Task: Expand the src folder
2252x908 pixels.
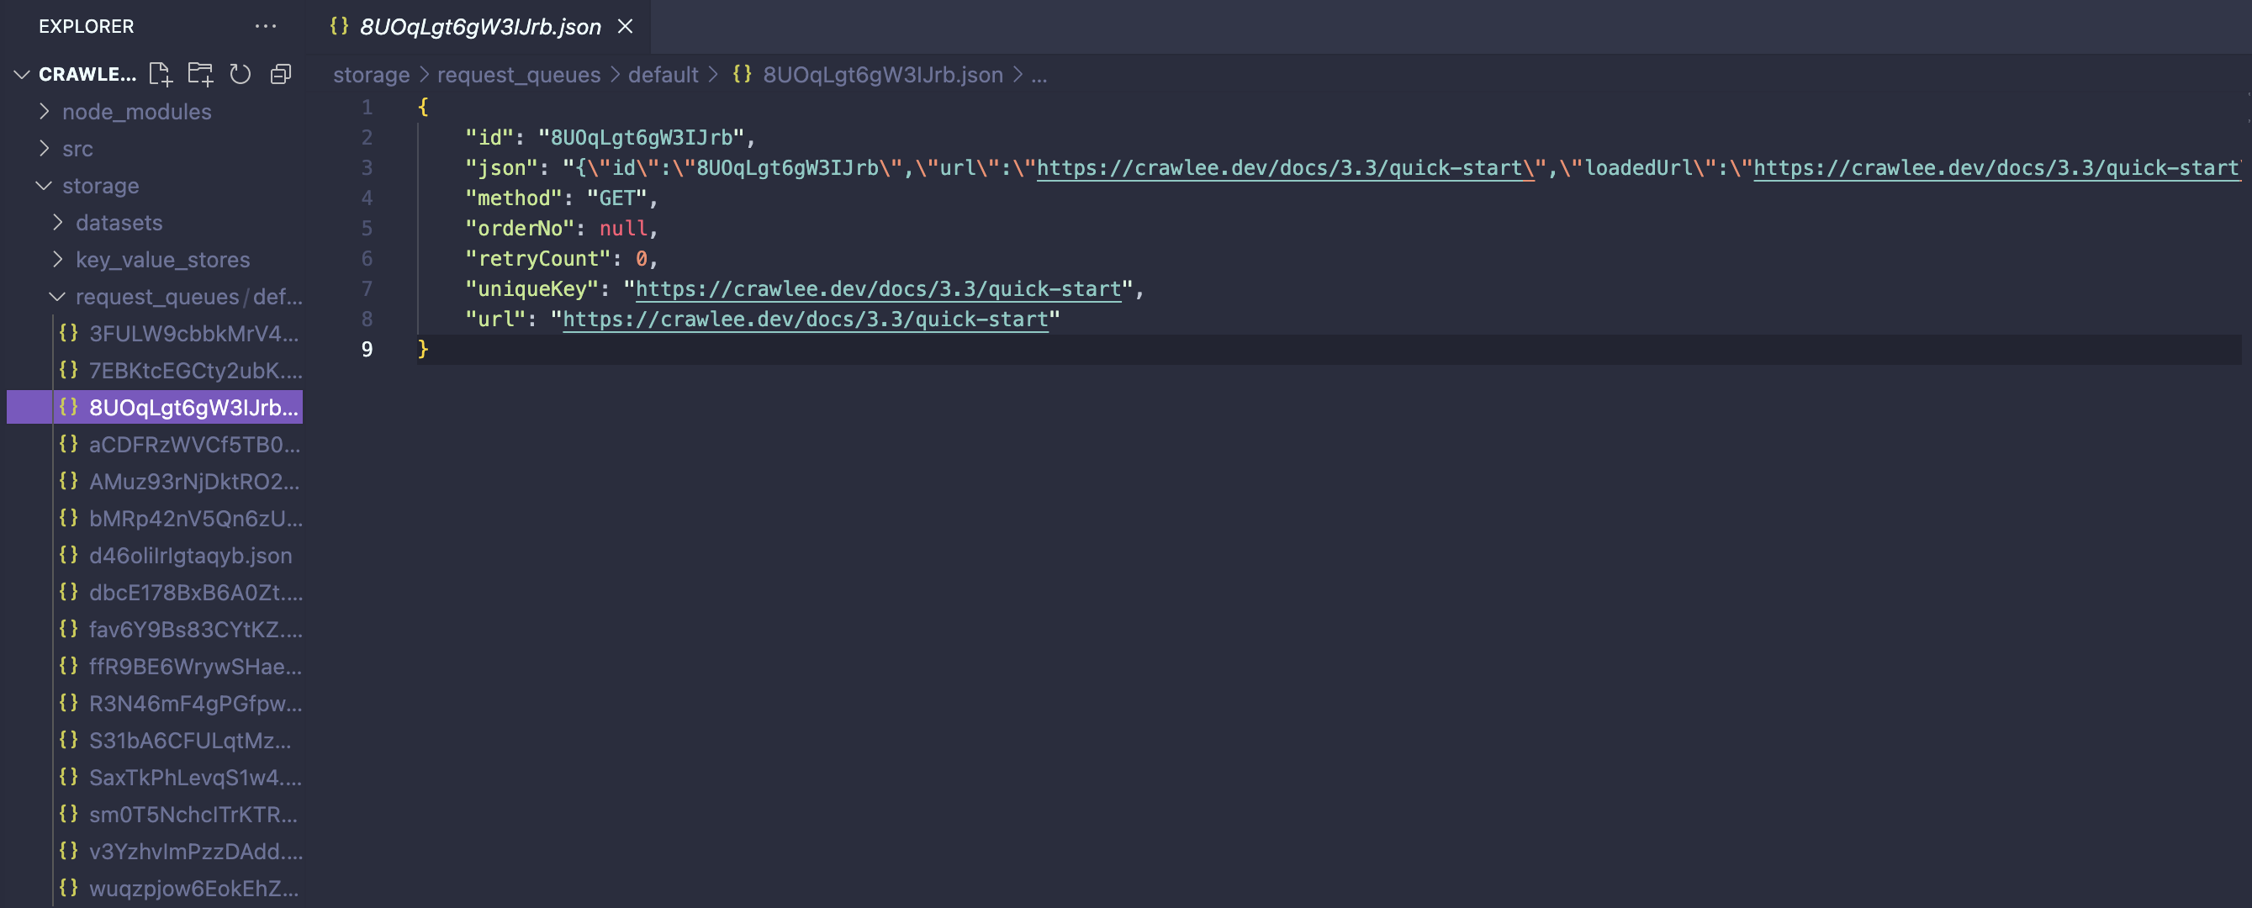Action: tap(77, 149)
